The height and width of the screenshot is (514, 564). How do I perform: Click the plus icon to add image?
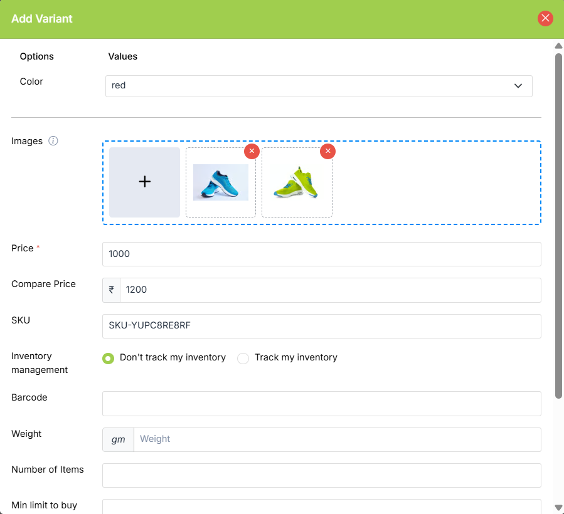click(144, 182)
